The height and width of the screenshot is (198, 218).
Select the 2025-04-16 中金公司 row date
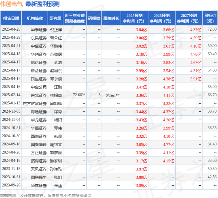(11, 87)
